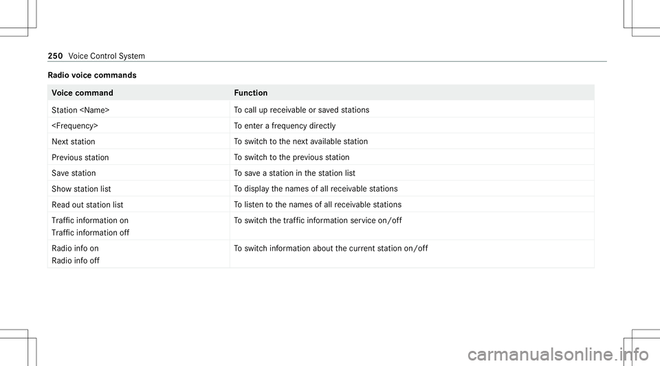Image resolution: width=660 pixels, height=366 pixels.
Task: Click the "Show station list" command
Action: coord(82,189)
